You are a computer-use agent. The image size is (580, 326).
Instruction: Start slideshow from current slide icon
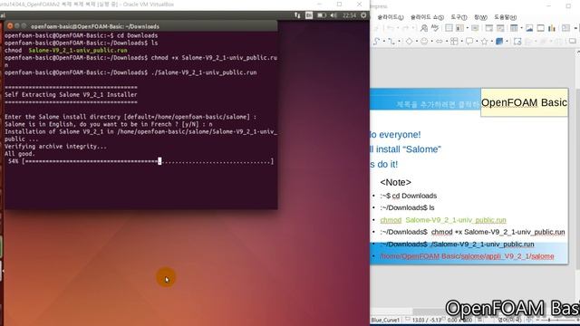(x=500, y=28)
